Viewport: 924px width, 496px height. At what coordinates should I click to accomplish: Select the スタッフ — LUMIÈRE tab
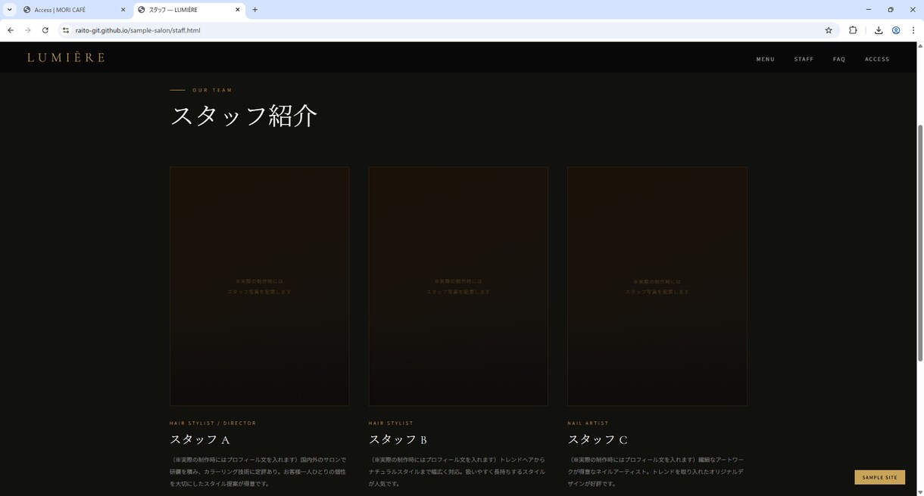(x=189, y=10)
